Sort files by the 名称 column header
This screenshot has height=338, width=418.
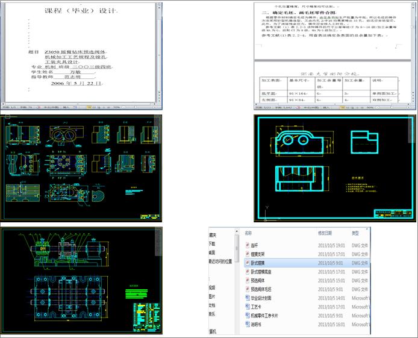point(248,233)
